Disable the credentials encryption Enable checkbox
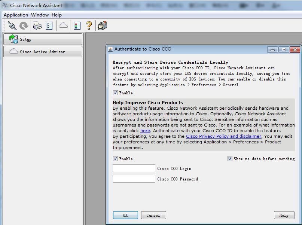302x225 pixels. [115, 93]
